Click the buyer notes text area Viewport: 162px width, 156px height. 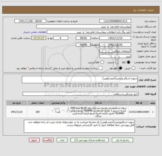79,126
